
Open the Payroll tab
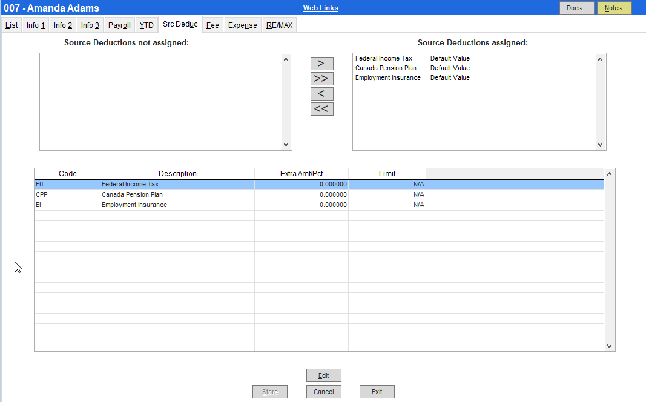[119, 25]
